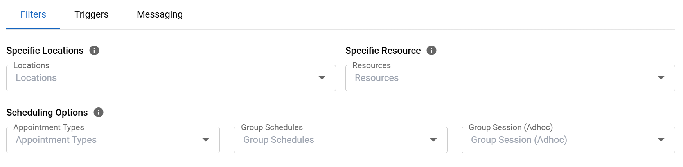Viewport: 683px width, 167px height.
Task: Expand the Resources dropdown arrow
Action: point(661,78)
